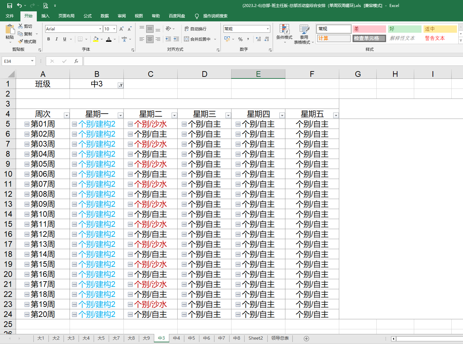463x344 pixels.
Task: Toggle the minus box in cell C20
Action: 130,274
